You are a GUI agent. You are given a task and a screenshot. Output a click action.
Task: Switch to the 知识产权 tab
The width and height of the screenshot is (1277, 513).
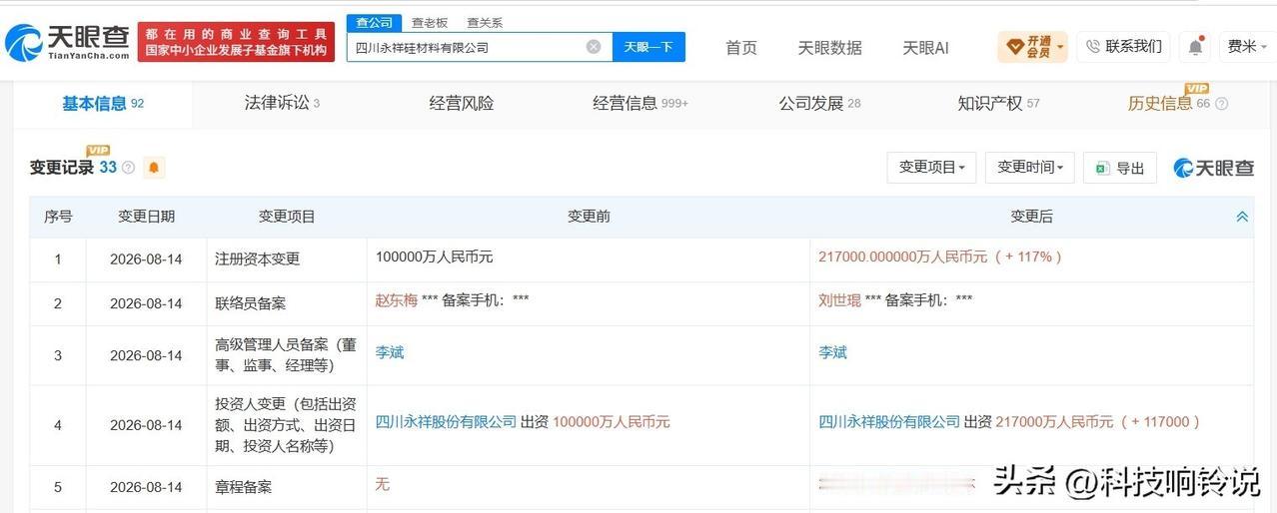pyautogui.click(x=998, y=103)
